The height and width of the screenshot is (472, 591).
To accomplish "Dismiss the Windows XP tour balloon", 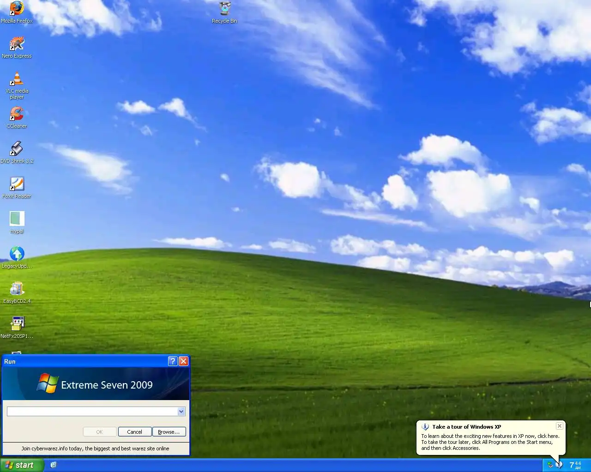I will (x=559, y=426).
